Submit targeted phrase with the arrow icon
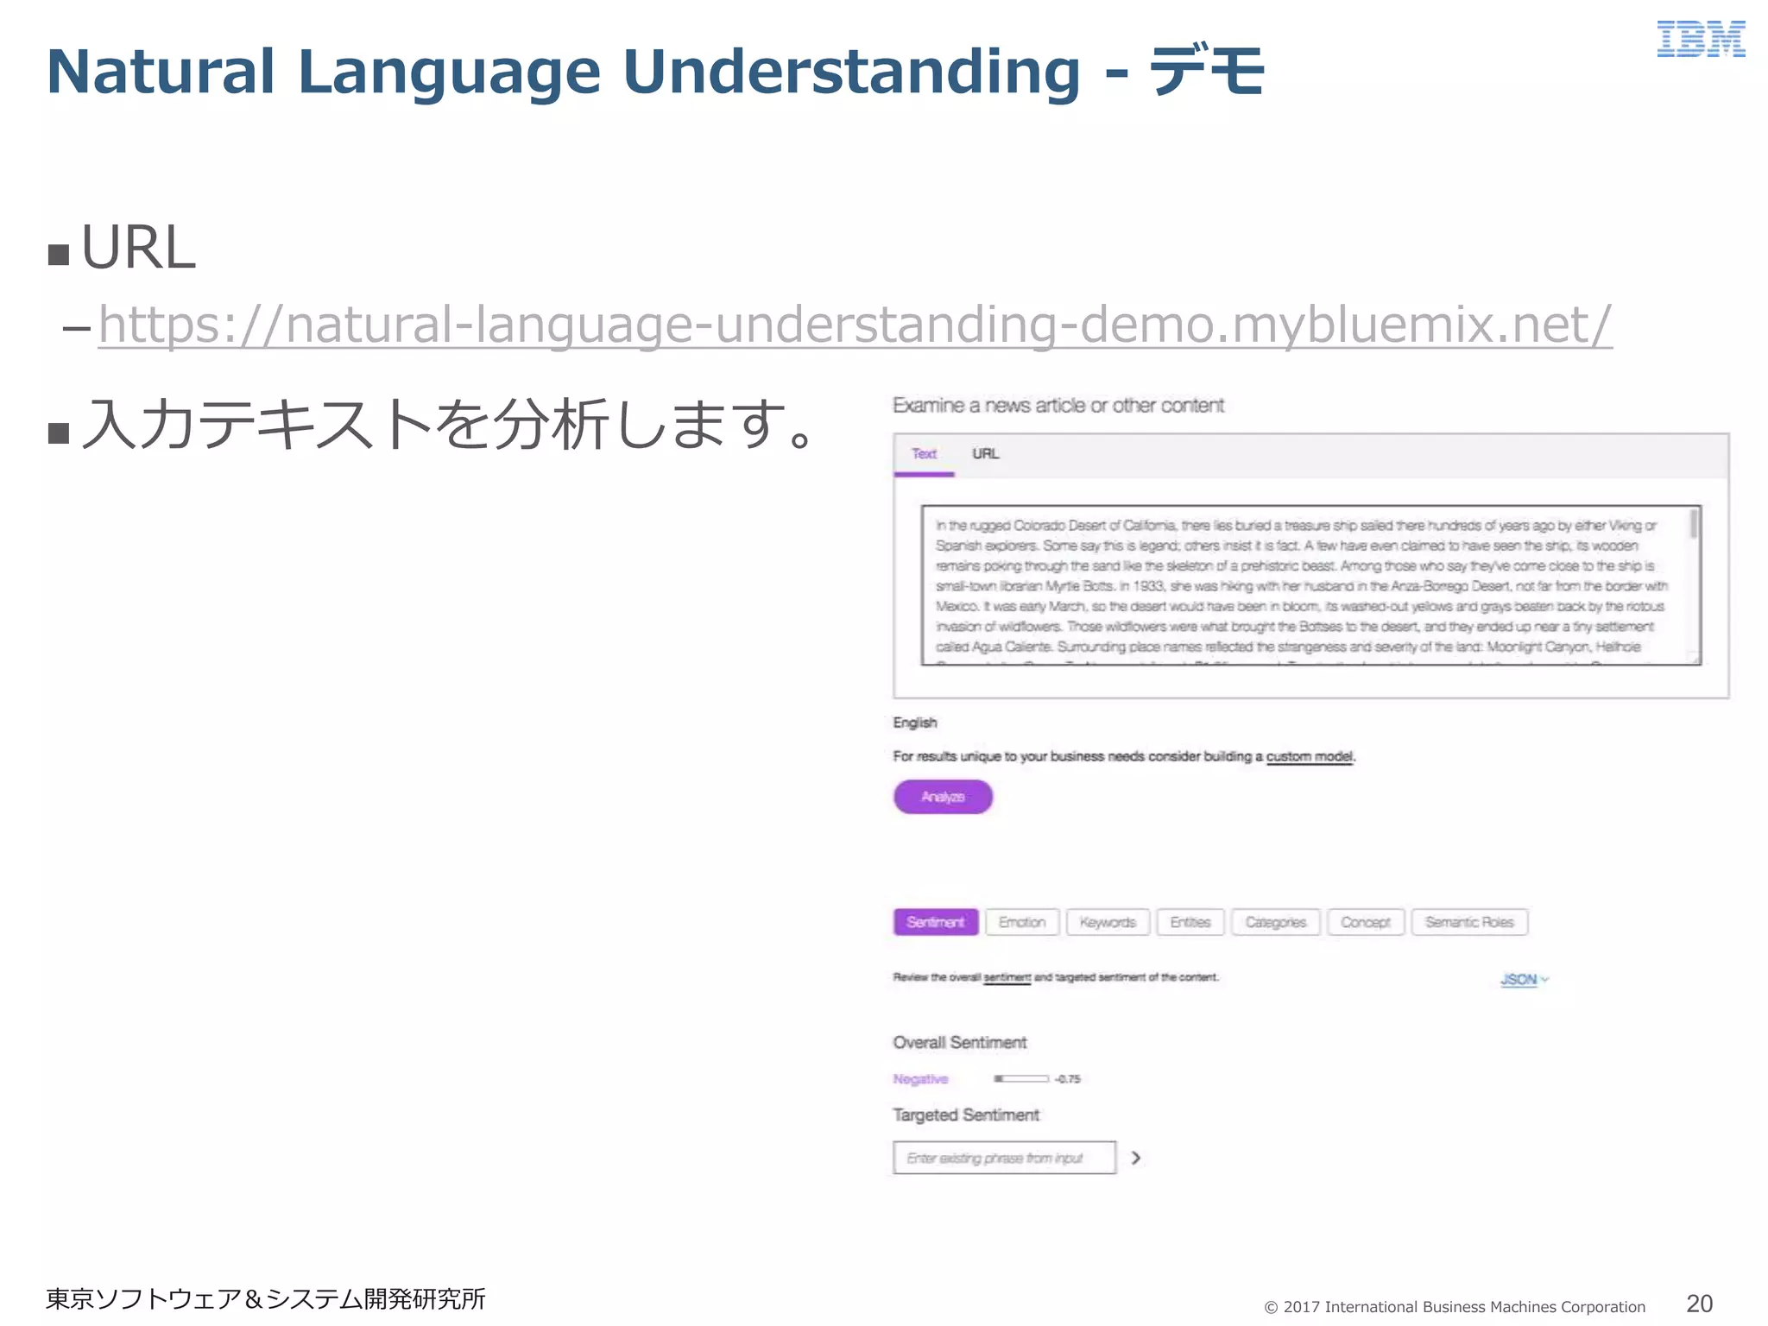This screenshot has width=1768, height=1326. (x=1136, y=1158)
